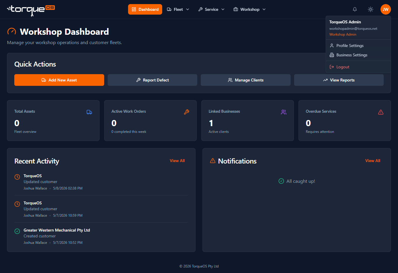Click the Profile Settings person icon
The width and height of the screenshot is (398, 273).
pyautogui.click(x=332, y=46)
